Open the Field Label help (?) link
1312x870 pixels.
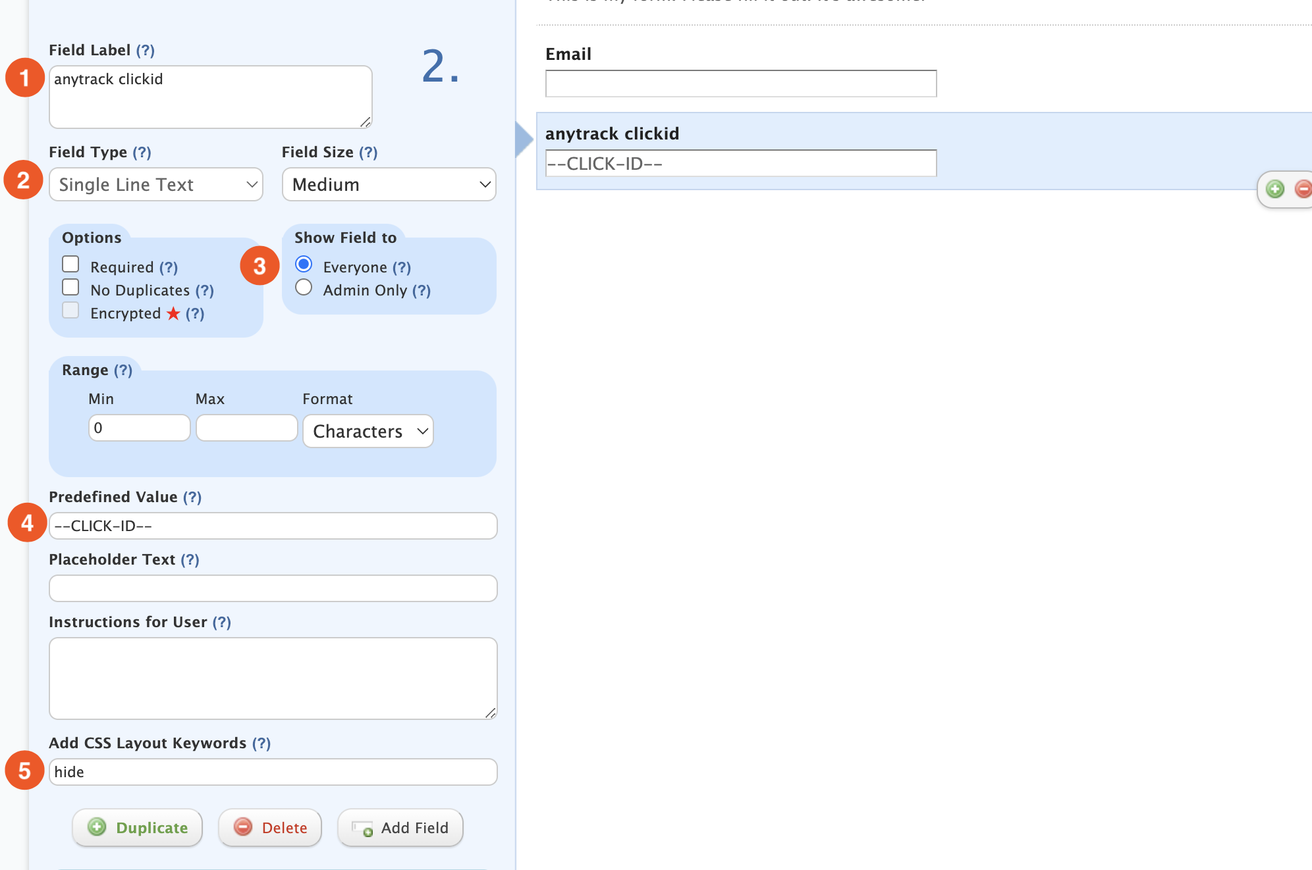(x=146, y=50)
